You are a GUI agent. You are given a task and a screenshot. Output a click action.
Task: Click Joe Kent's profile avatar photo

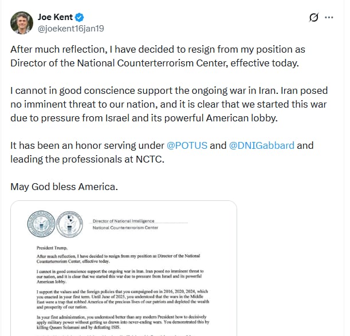(21, 22)
